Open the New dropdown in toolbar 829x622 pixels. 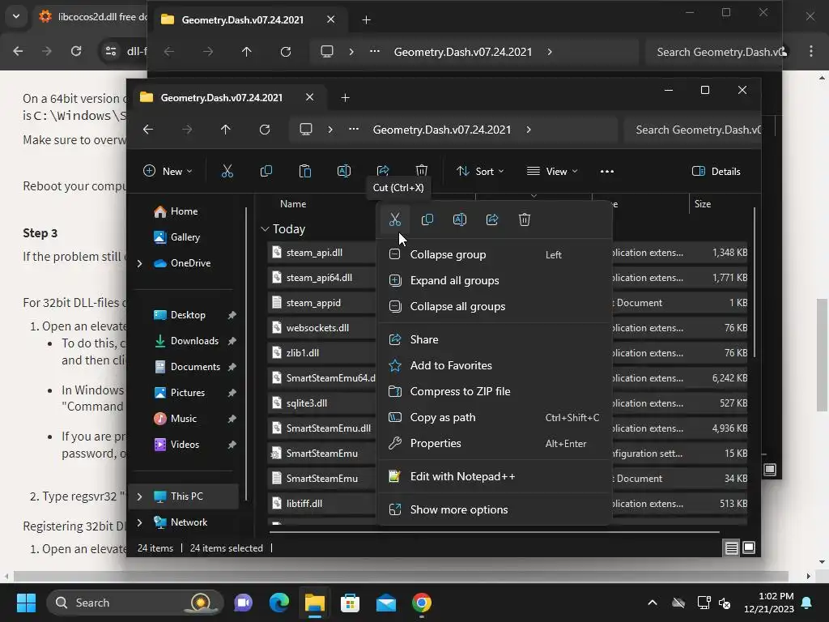point(168,171)
